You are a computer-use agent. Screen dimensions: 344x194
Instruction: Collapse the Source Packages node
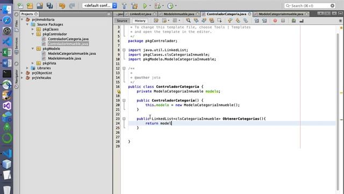click(x=27, y=24)
